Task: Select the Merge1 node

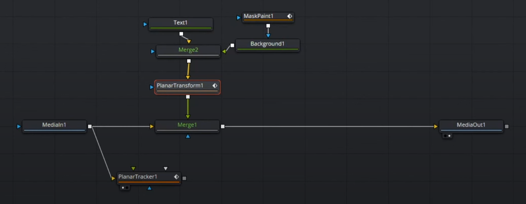Action: pyautogui.click(x=187, y=125)
